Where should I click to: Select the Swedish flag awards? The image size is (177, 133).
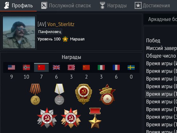[131, 67]
